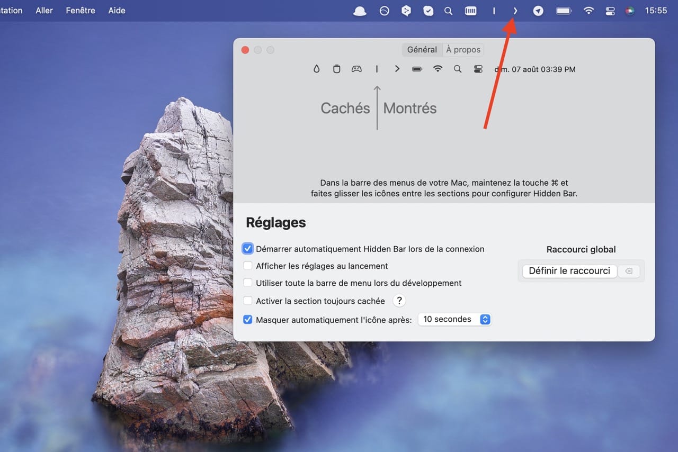
Task: Click the 07 août 03:39 PM preview date
Action: [x=535, y=69]
